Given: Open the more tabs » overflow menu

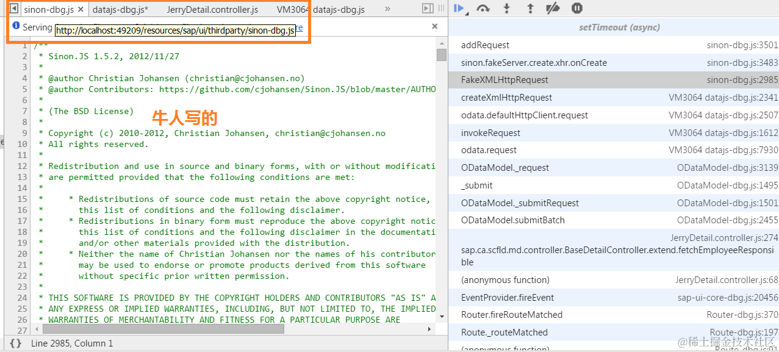Looking at the screenshot, I should pos(388,9).
